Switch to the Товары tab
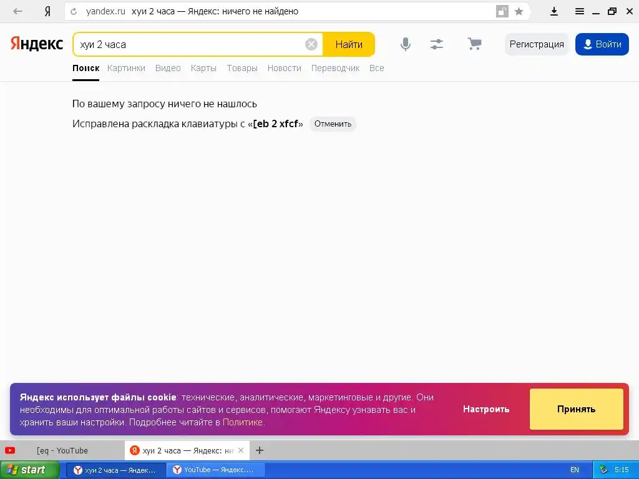Viewport: 639px width, 479px height. point(242,68)
